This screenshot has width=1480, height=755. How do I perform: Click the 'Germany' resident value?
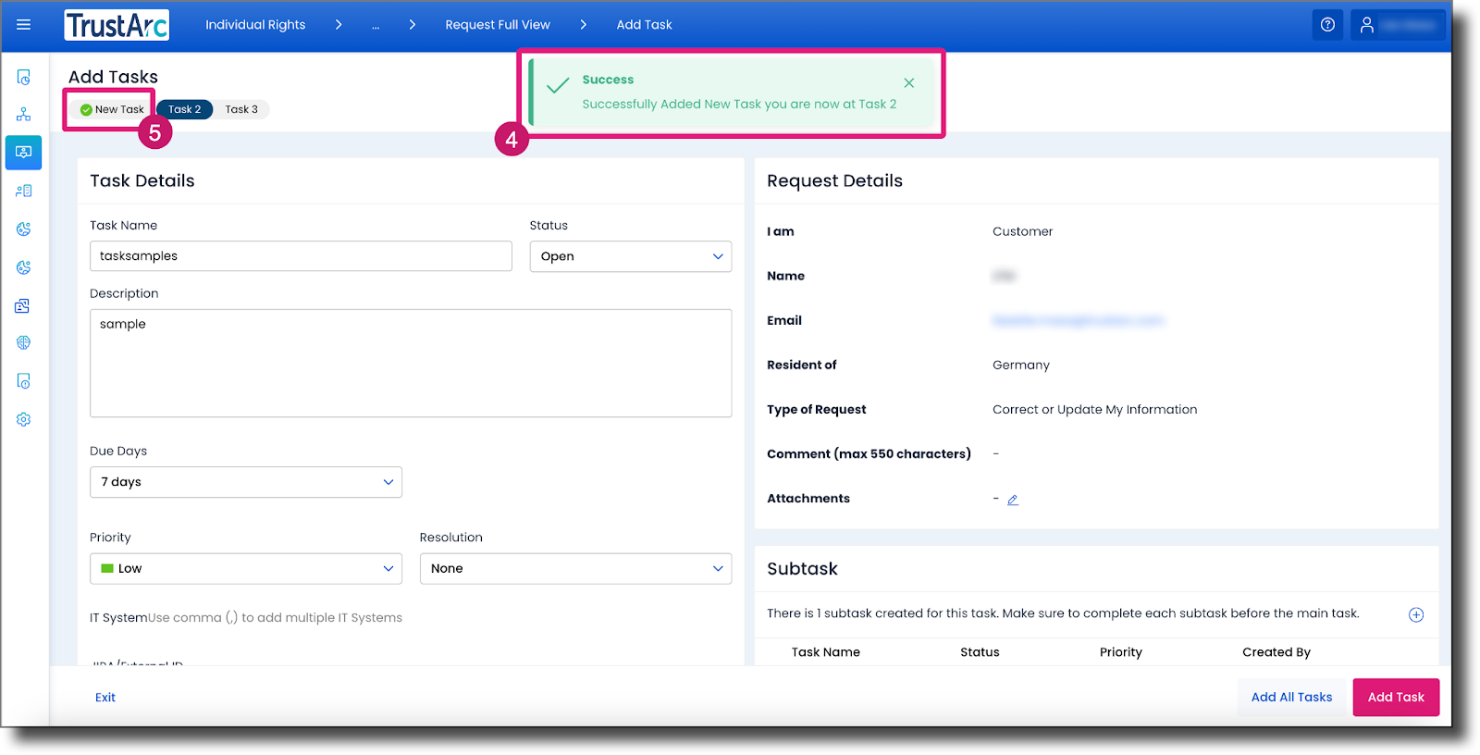click(x=1021, y=365)
